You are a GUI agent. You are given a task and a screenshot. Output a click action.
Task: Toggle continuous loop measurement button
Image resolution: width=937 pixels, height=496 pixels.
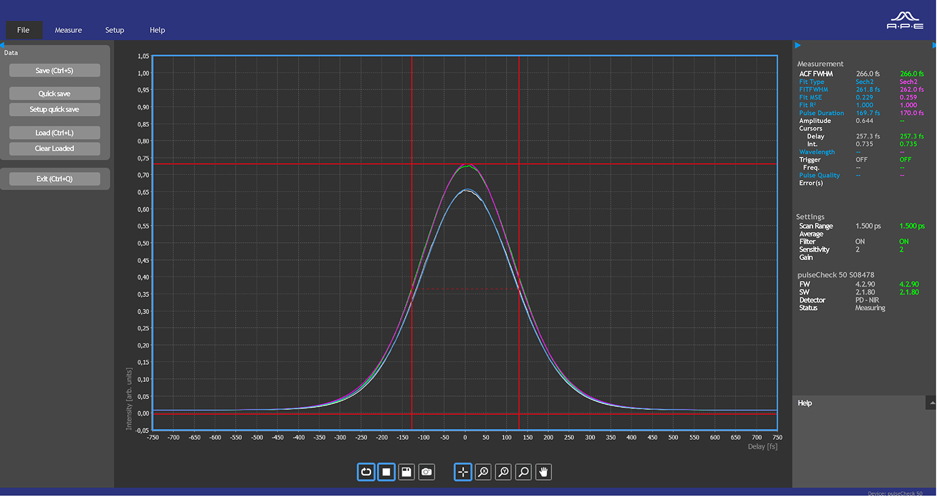point(366,472)
